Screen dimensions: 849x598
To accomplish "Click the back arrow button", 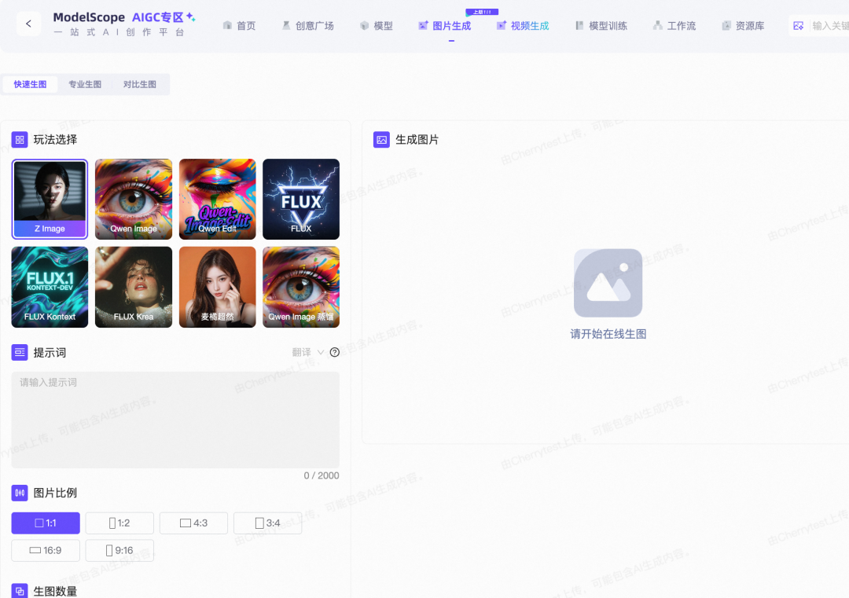I will [x=28, y=24].
